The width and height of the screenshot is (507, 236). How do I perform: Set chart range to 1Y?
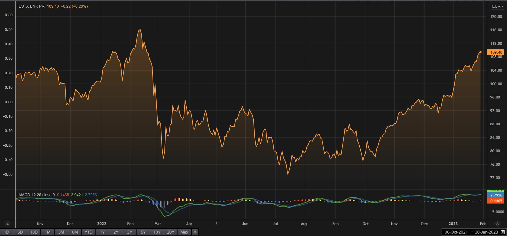(x=102, y=232)
